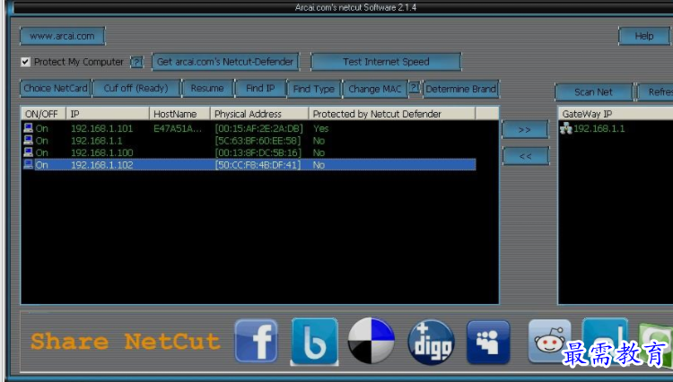Click the Help button
The image size is (673, 382).
point(643,36)
